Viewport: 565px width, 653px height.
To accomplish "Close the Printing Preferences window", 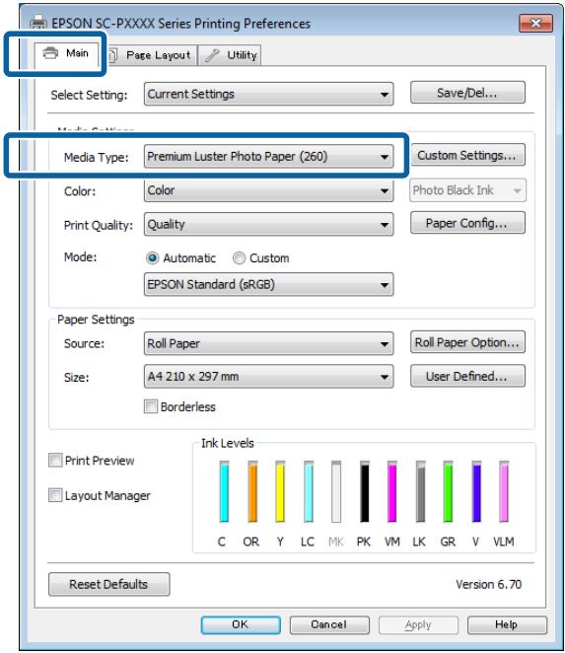I will (535, 24).
